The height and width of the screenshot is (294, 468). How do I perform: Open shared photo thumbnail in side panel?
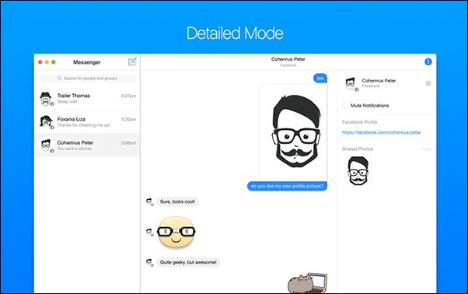[358, 171]
